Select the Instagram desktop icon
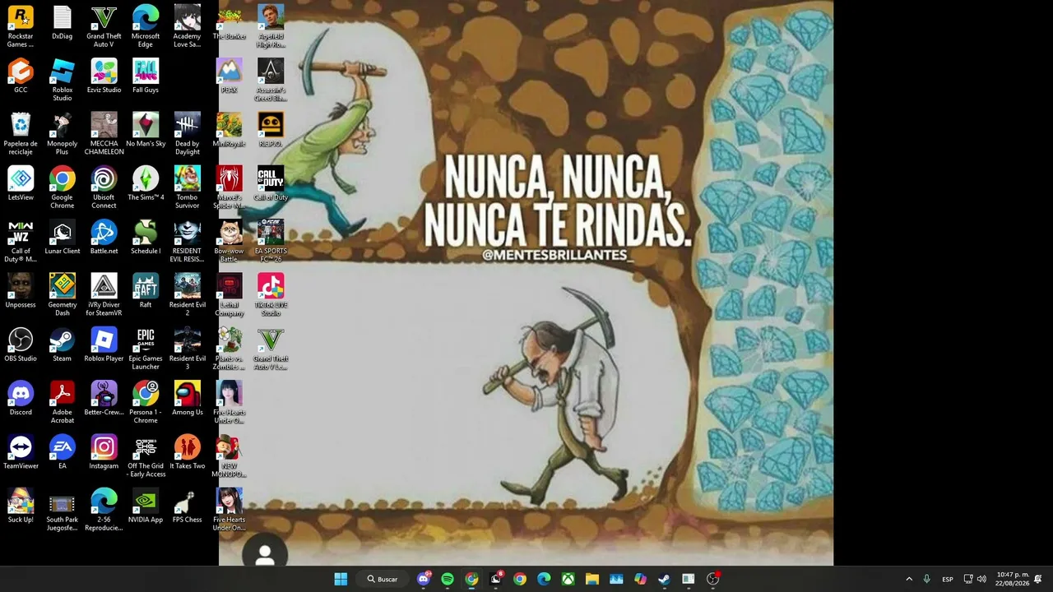This screenshot has height=592, width=1053. [104, 451]
